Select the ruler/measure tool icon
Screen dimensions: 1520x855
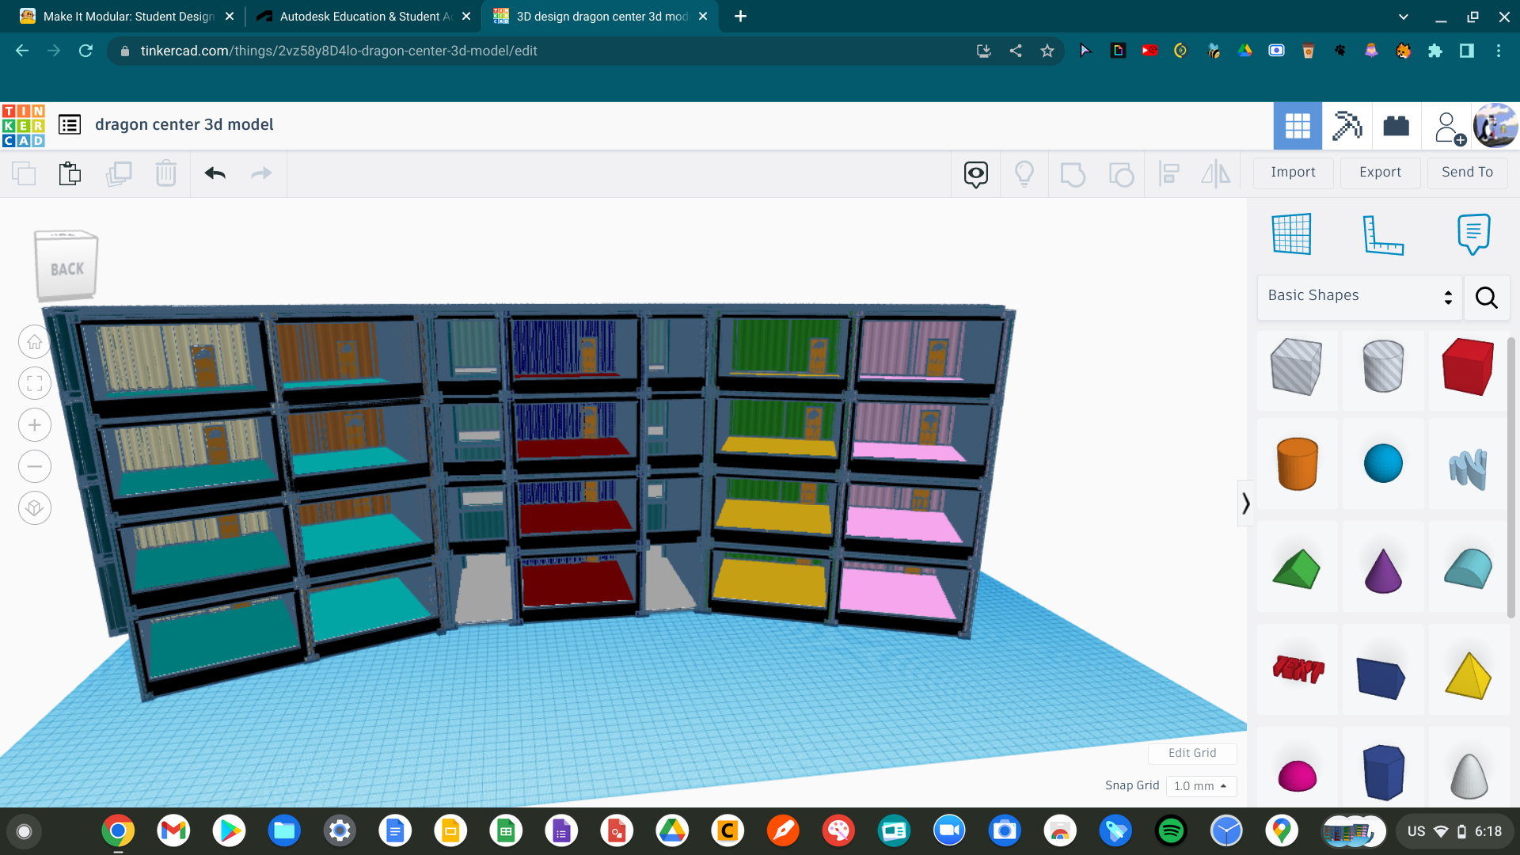coord(1381,233)
